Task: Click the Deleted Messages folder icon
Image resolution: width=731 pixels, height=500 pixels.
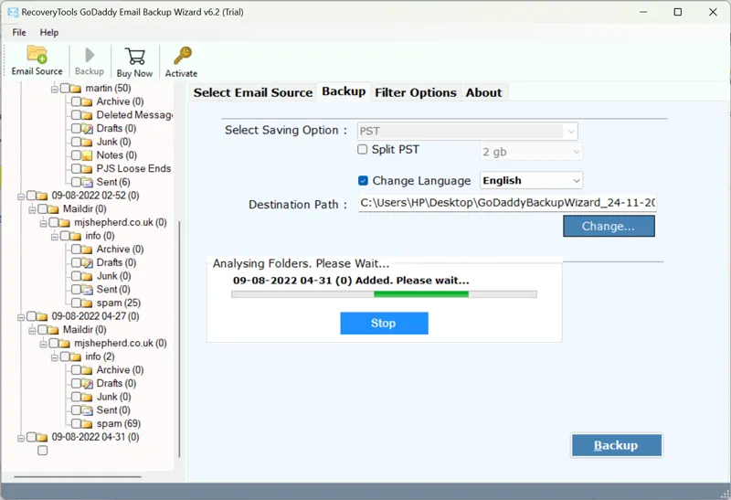Action: tap(88, 115)
